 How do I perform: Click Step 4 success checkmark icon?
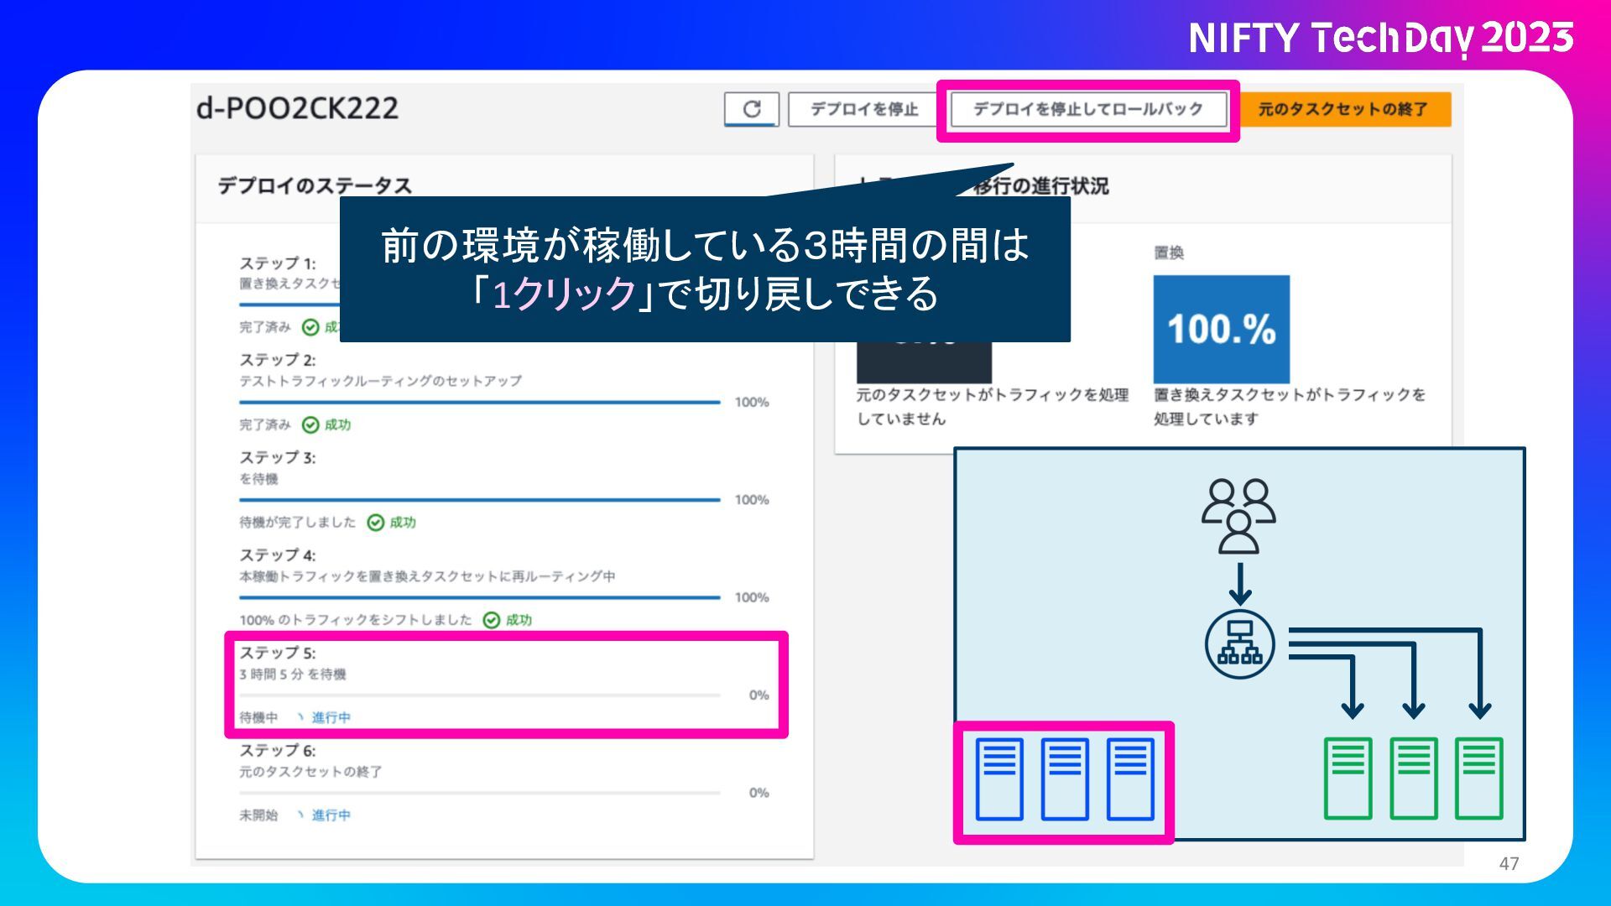click(492, 620)
